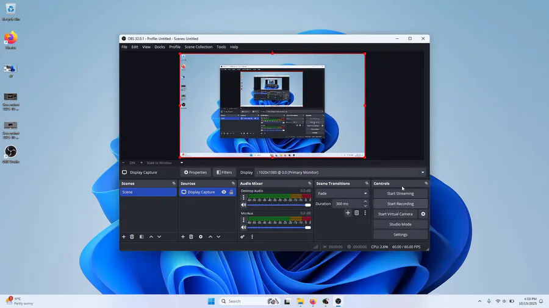Move selected source up with arrow icon
This screenshot has height=308, width=549.
click(210, 237)
